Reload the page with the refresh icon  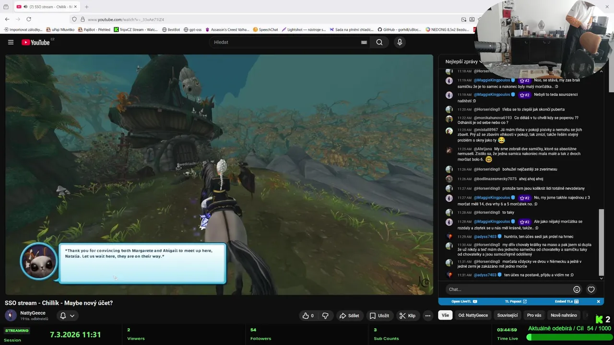[x=29, y=19]
